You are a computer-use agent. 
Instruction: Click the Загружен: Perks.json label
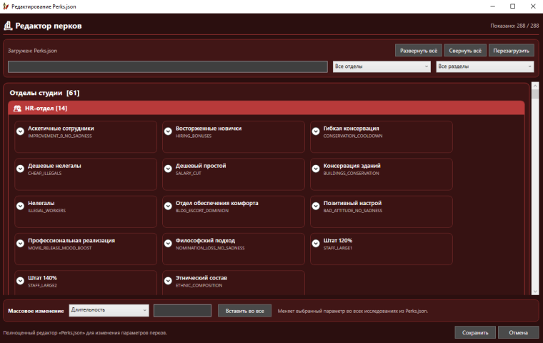click(32, 51)
